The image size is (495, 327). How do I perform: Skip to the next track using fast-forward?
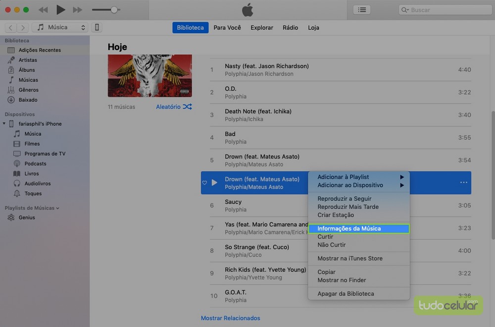[77, 10]
